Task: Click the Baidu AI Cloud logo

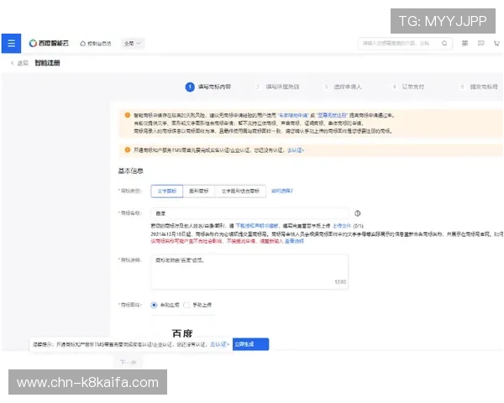Action: [49, 43]
